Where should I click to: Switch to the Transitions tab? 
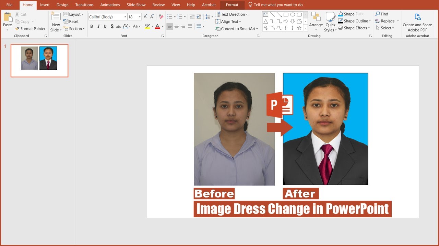pos(84,5)
